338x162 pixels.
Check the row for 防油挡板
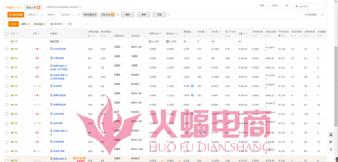(x=7, y=86)
